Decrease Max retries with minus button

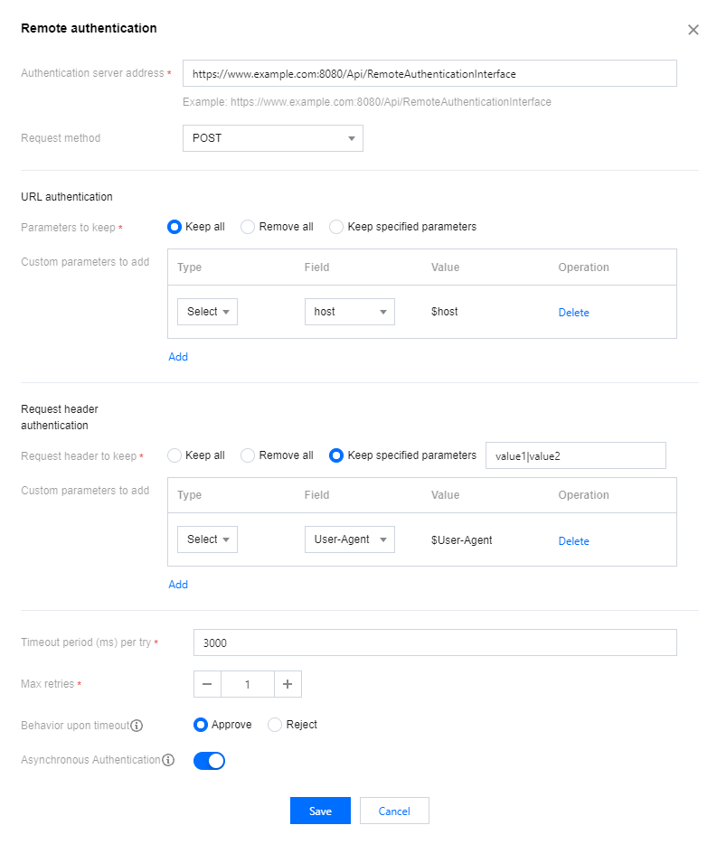pyautogui.click(x=207, y=684)
